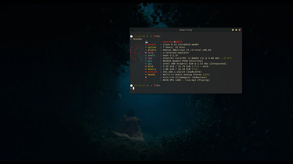Screen dimensions: 293x164
Task: Click the 'fetcher' command text
Action: (138, 39)
